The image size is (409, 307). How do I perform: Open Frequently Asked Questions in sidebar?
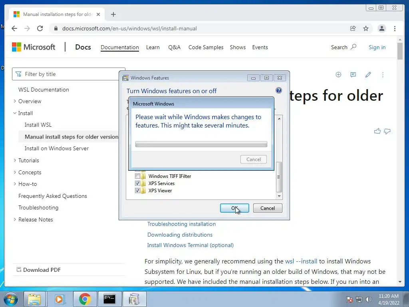[53, 196]
